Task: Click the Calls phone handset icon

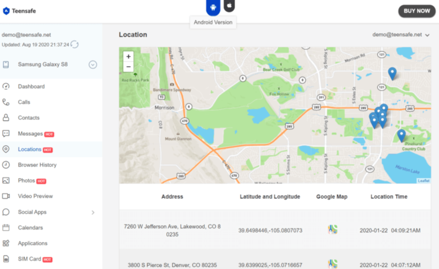Action: pos(6,102)
